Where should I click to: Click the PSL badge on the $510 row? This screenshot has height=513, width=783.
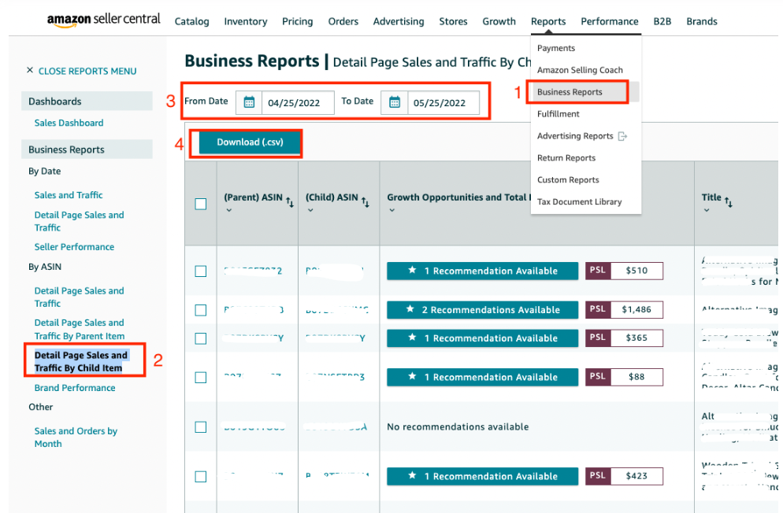tap(598, 271)
